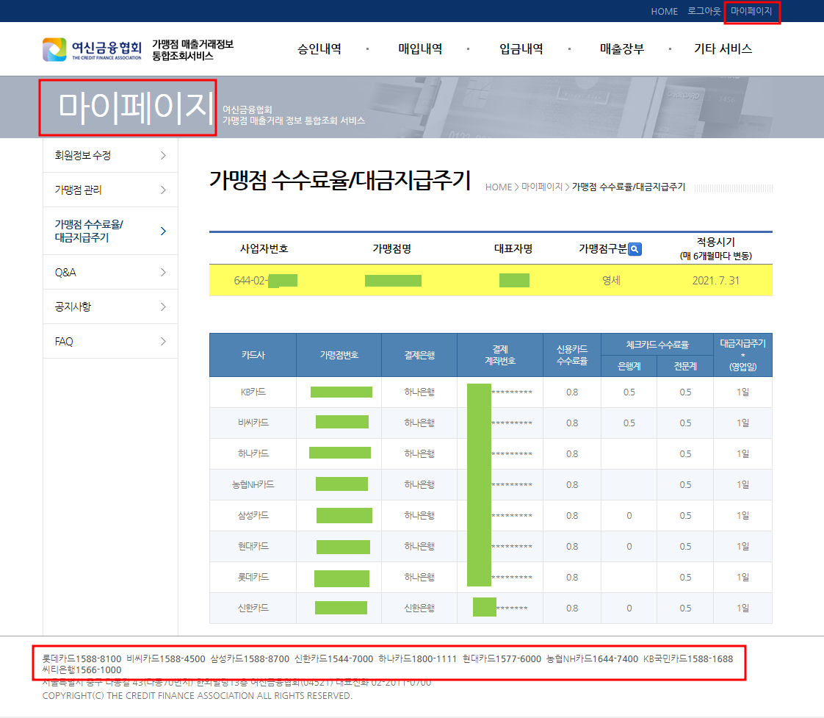Open the 승인내역 menu

pos(319,49)
